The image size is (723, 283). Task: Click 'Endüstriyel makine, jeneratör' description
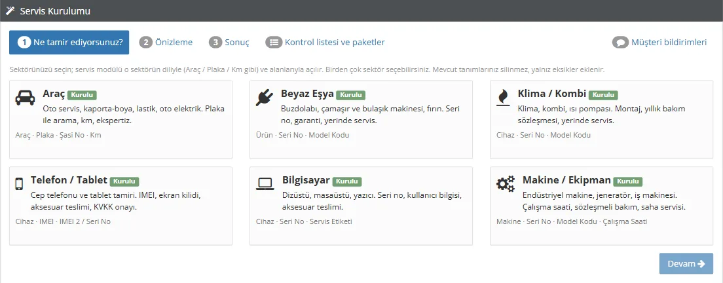click(604, 201)
